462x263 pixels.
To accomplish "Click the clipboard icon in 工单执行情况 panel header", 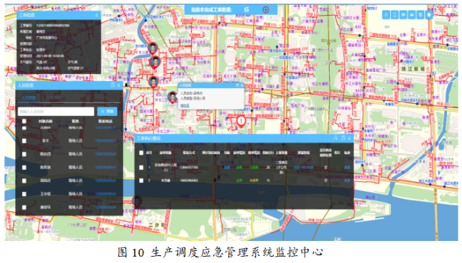I will 343,138.
